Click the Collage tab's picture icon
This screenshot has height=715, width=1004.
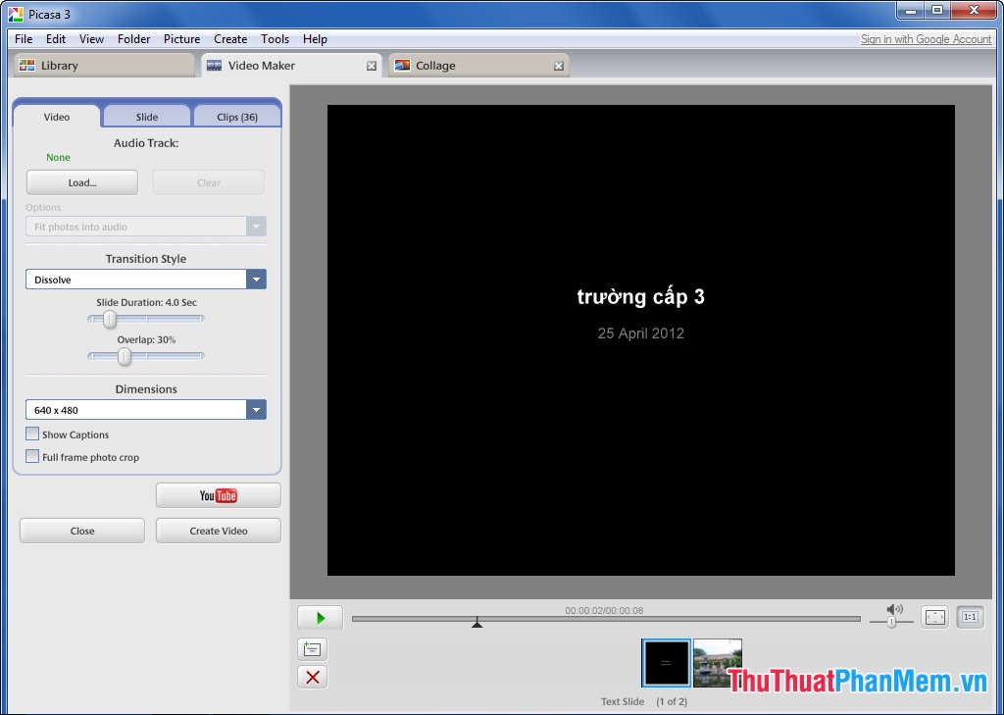coord(402,65)
